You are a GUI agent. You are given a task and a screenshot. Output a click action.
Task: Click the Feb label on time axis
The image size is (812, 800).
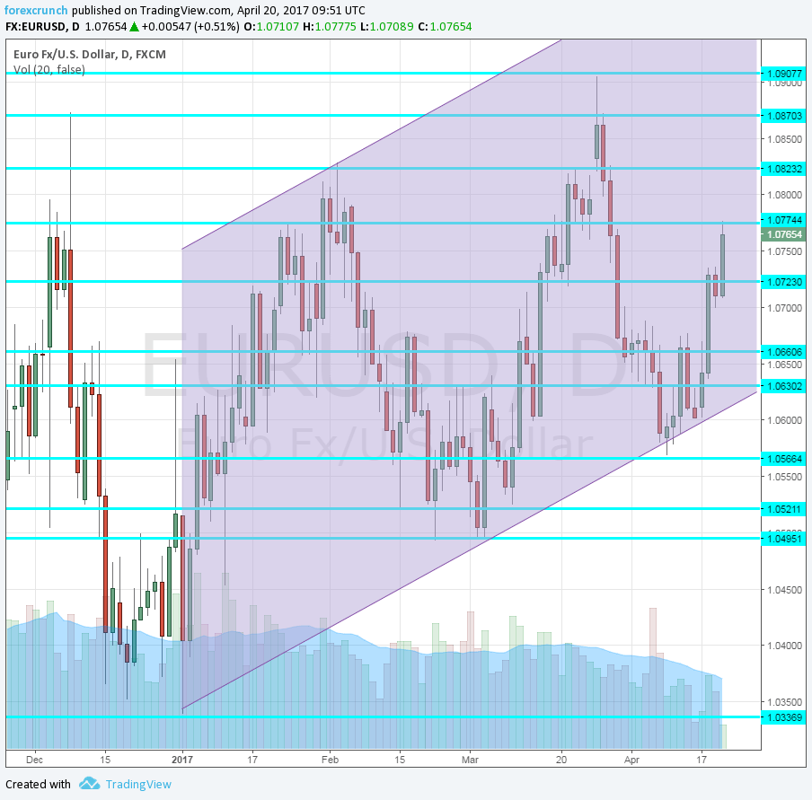(328, 758)
